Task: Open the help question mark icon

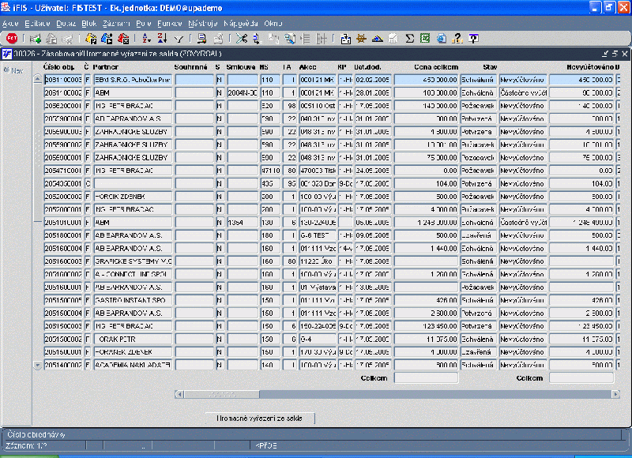Action: click(x=457, y=39)
